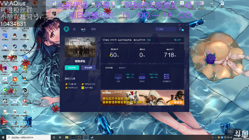The image size is (249, 140).
Task: Click the green accelerator logo icon
Action: pos(66,29)
